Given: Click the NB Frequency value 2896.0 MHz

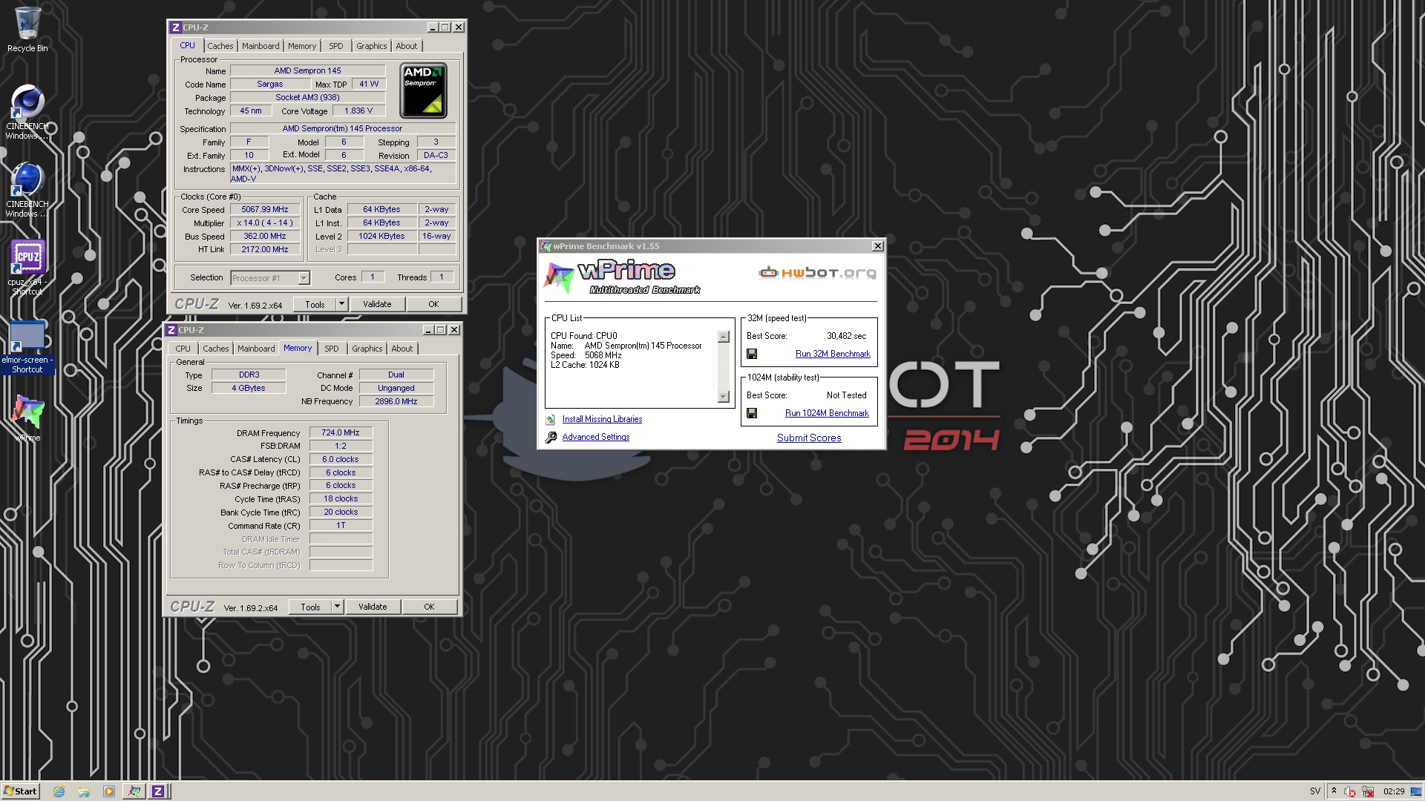Looking at the screenshot, I should [396, 401].
